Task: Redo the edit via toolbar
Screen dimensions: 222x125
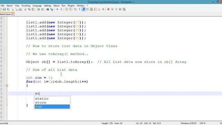Action: coord(42,9)
